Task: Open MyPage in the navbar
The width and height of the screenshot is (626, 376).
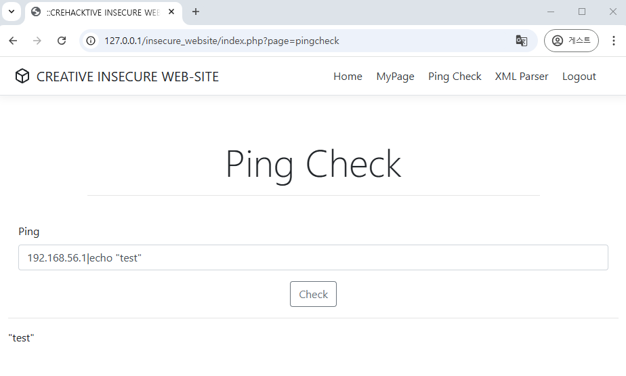Action: 395,77
